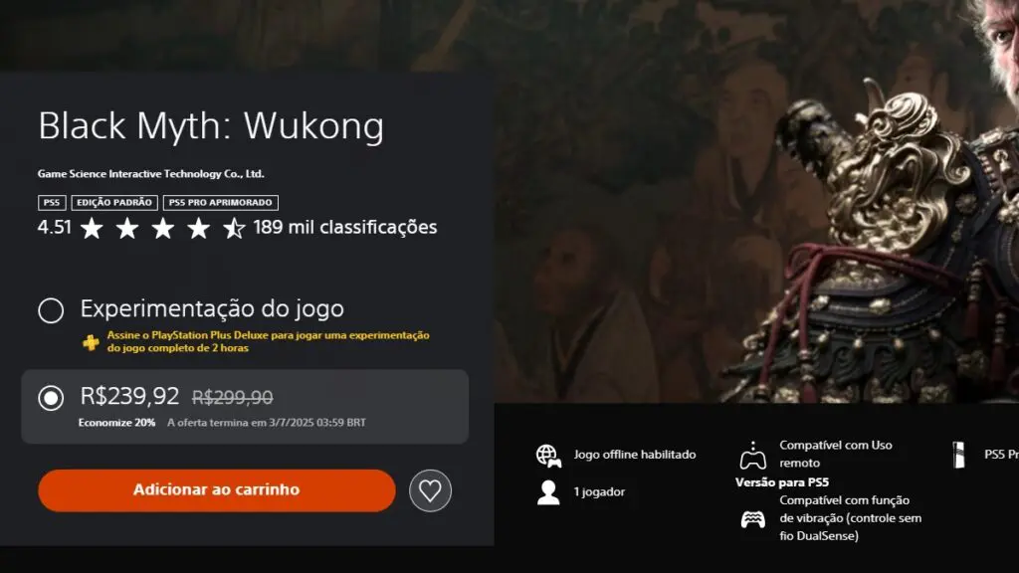The image size is (1019, 573).
Task: Click the offline play globe icon
Action: pyautogui.click(x=548, y=456)
